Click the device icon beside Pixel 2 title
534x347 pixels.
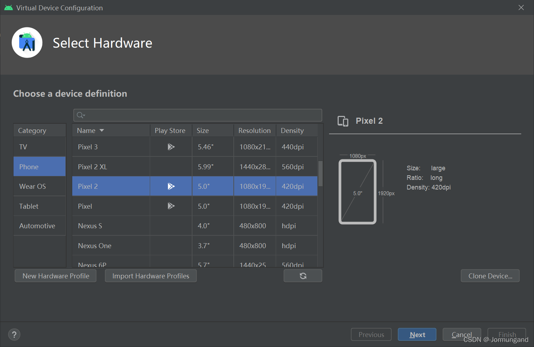343,121
